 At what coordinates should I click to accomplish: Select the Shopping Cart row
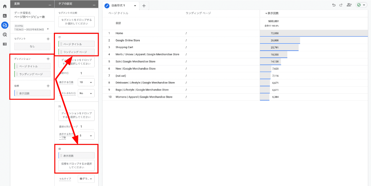pos(235,47)
